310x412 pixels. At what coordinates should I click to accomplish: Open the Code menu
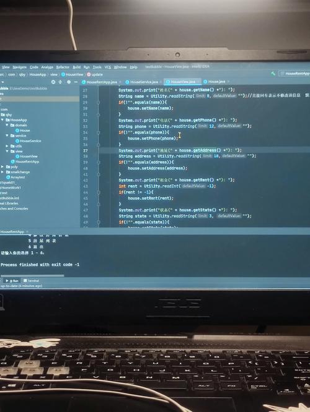click(34, 67)
